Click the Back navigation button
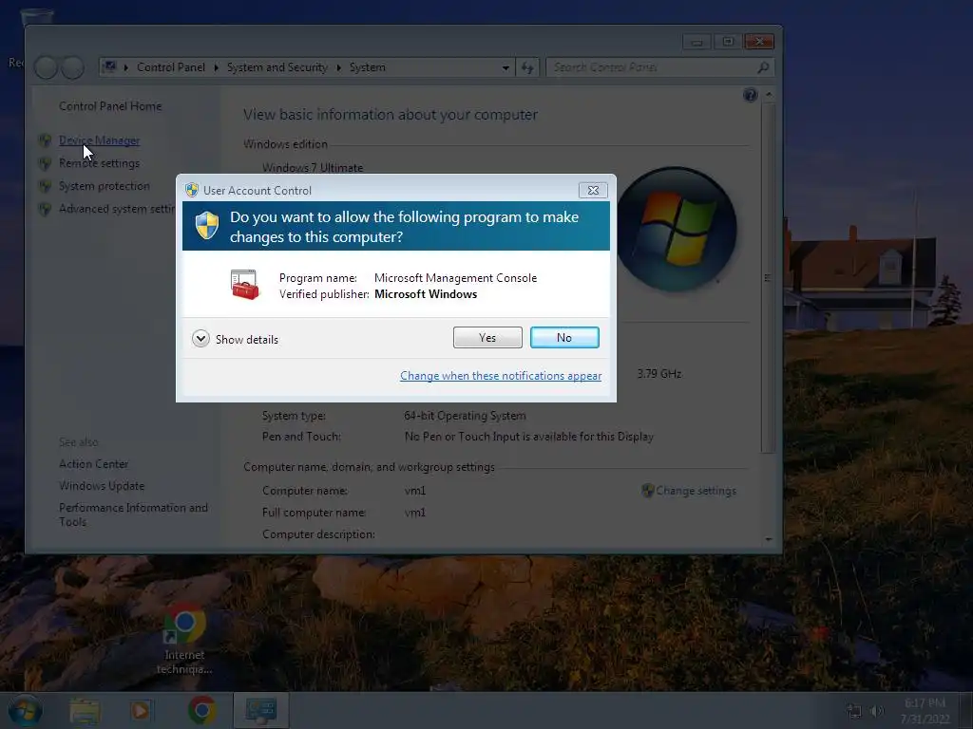The width and height of the screenshot is (973, 729). click(47, 67)
